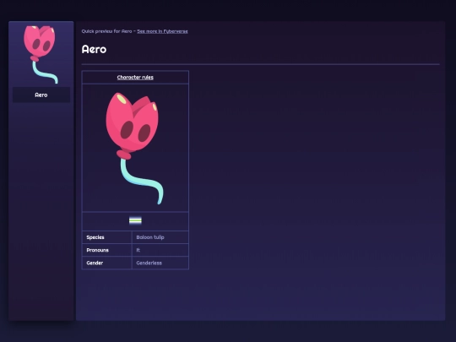Open the Character rules link
The width and height of the screenshot is (456, 342).
pos(135,78)
